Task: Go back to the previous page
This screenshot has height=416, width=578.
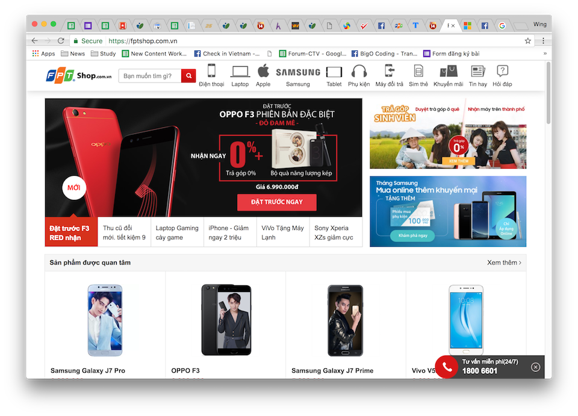Action: pos(35,41)
